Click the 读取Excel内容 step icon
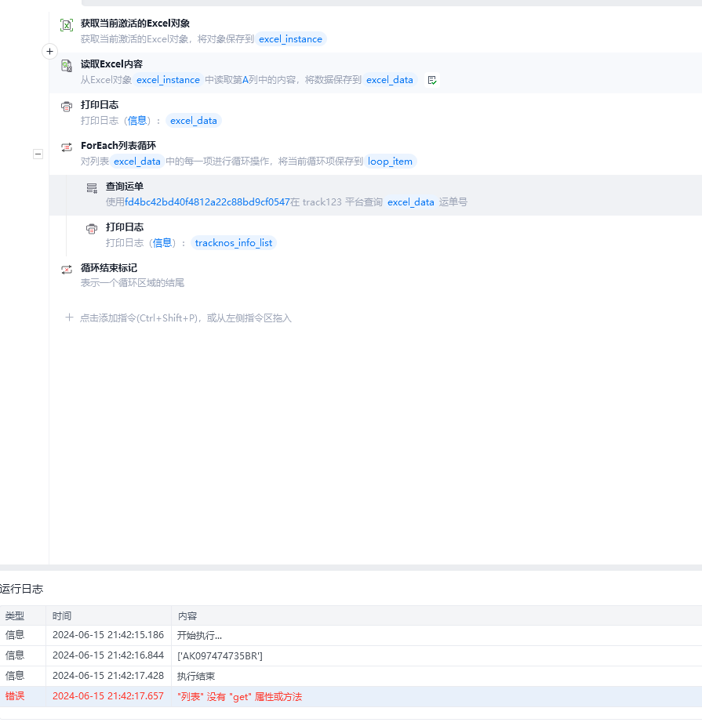Image resolution: width=702 pixels, height=726 pixels. click(67, 66)
